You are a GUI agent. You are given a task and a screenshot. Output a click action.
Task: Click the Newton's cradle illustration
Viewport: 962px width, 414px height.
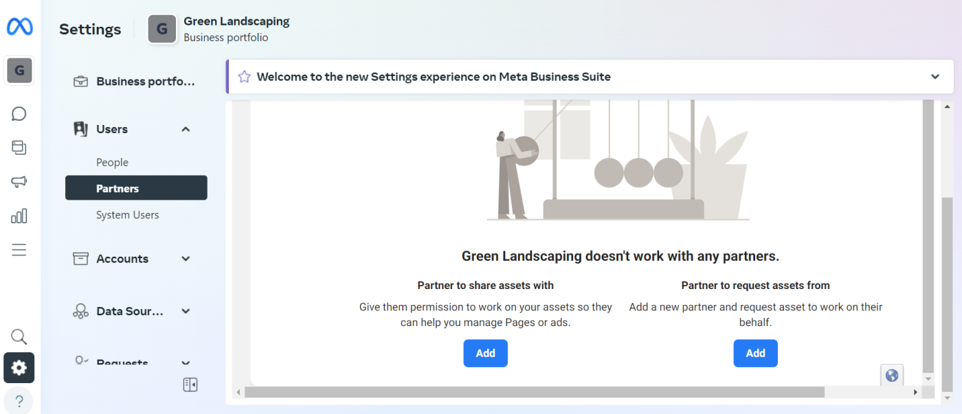tap(618, 160)
